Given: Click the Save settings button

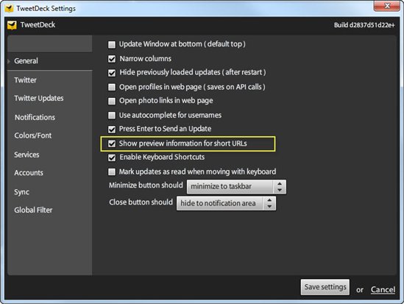Looking at the screenshot, I should pos(325,287).
